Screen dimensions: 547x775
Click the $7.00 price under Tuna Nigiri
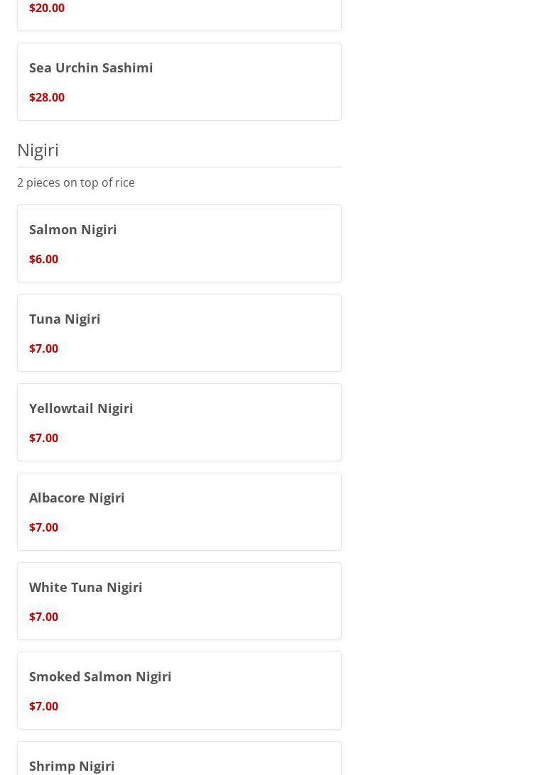coord(43,348)
